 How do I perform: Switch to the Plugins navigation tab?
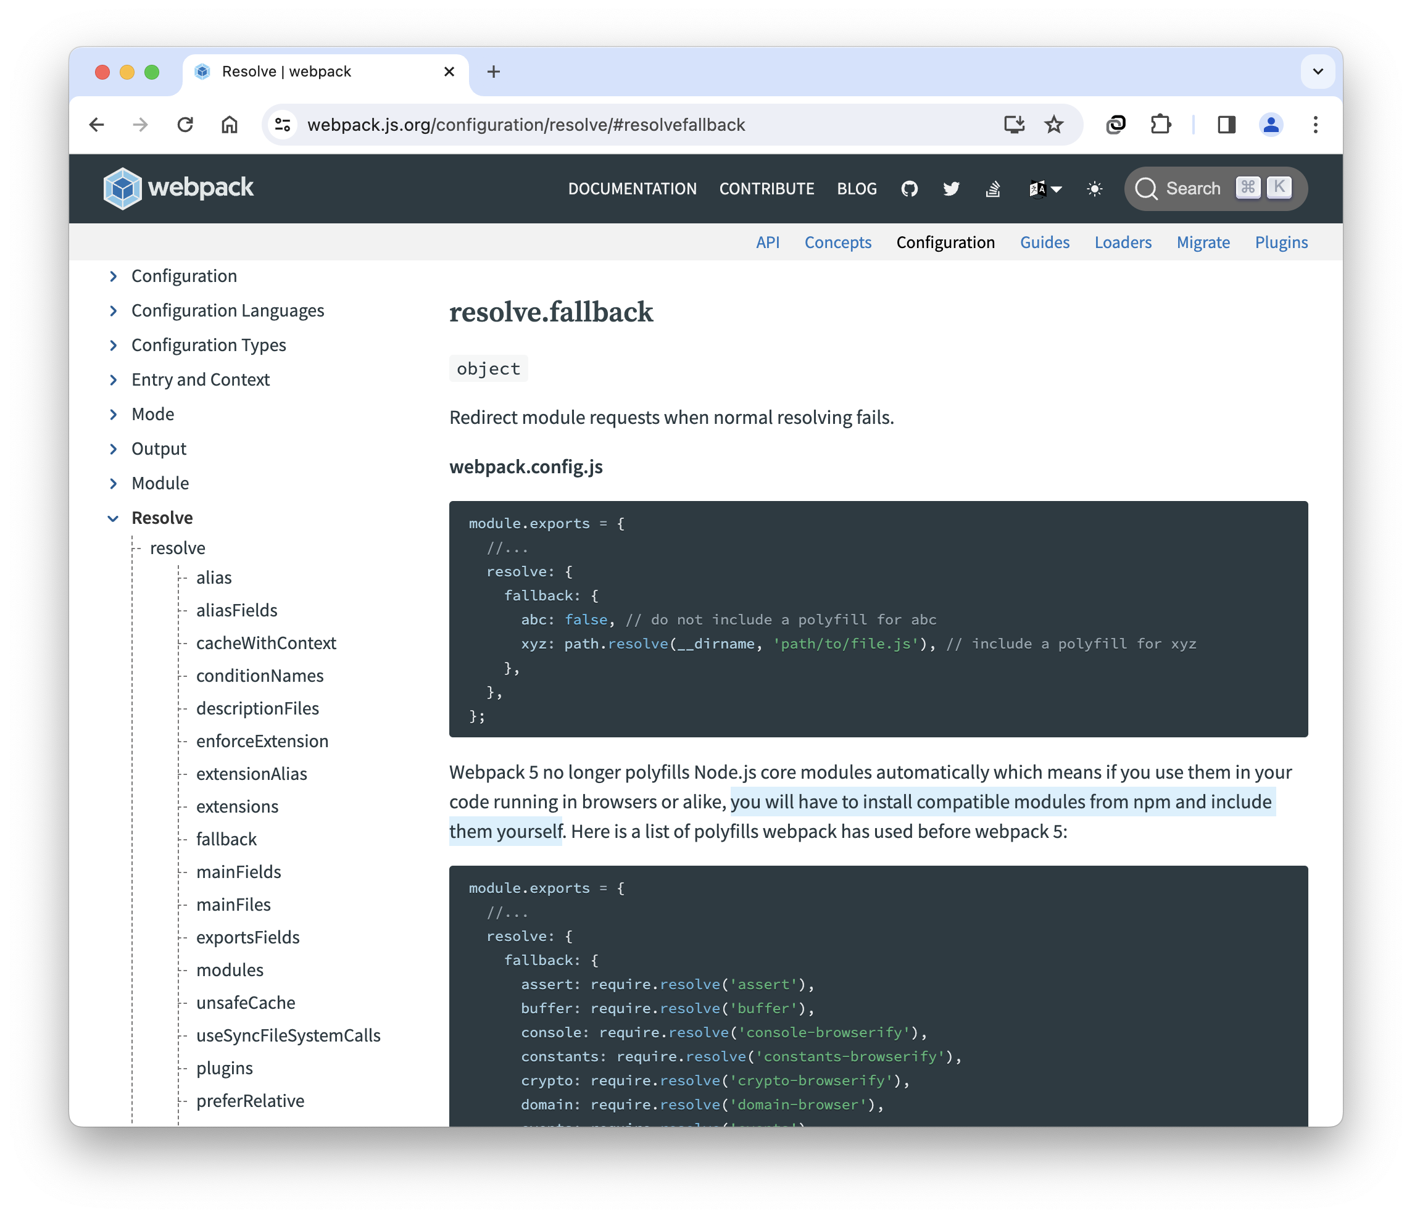tap(1281, 242)
